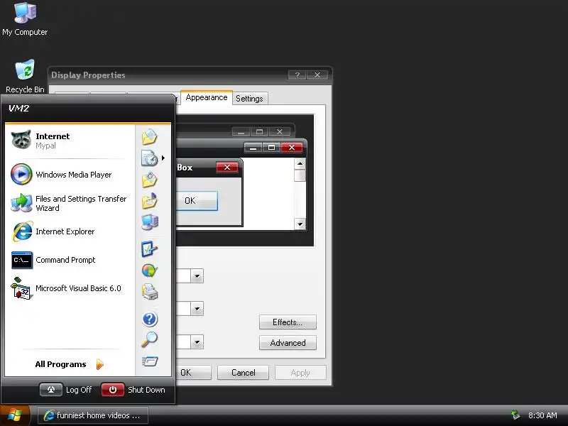Open the funniest home videos taskbar item

93,415
